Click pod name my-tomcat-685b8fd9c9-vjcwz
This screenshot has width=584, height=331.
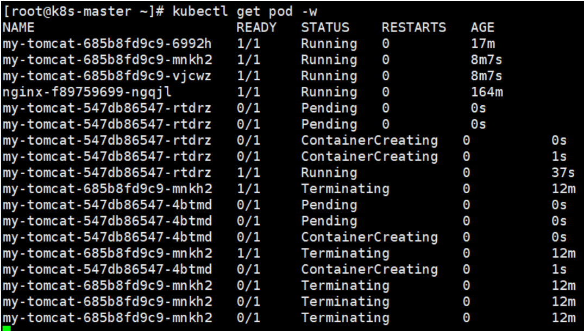[x=107, y=77]
